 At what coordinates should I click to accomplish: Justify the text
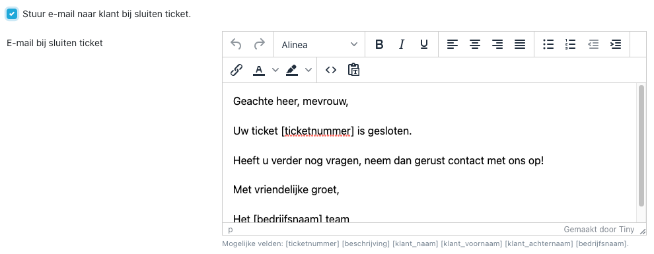pos(520,44)
